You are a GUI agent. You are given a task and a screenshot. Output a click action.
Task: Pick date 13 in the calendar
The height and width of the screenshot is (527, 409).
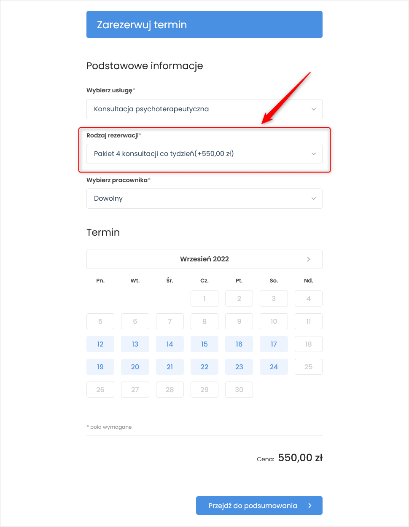135,344
